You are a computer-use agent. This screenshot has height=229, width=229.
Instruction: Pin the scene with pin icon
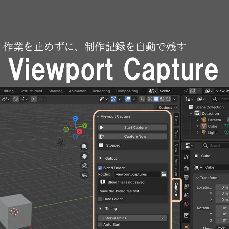click(x=186, y=91)
